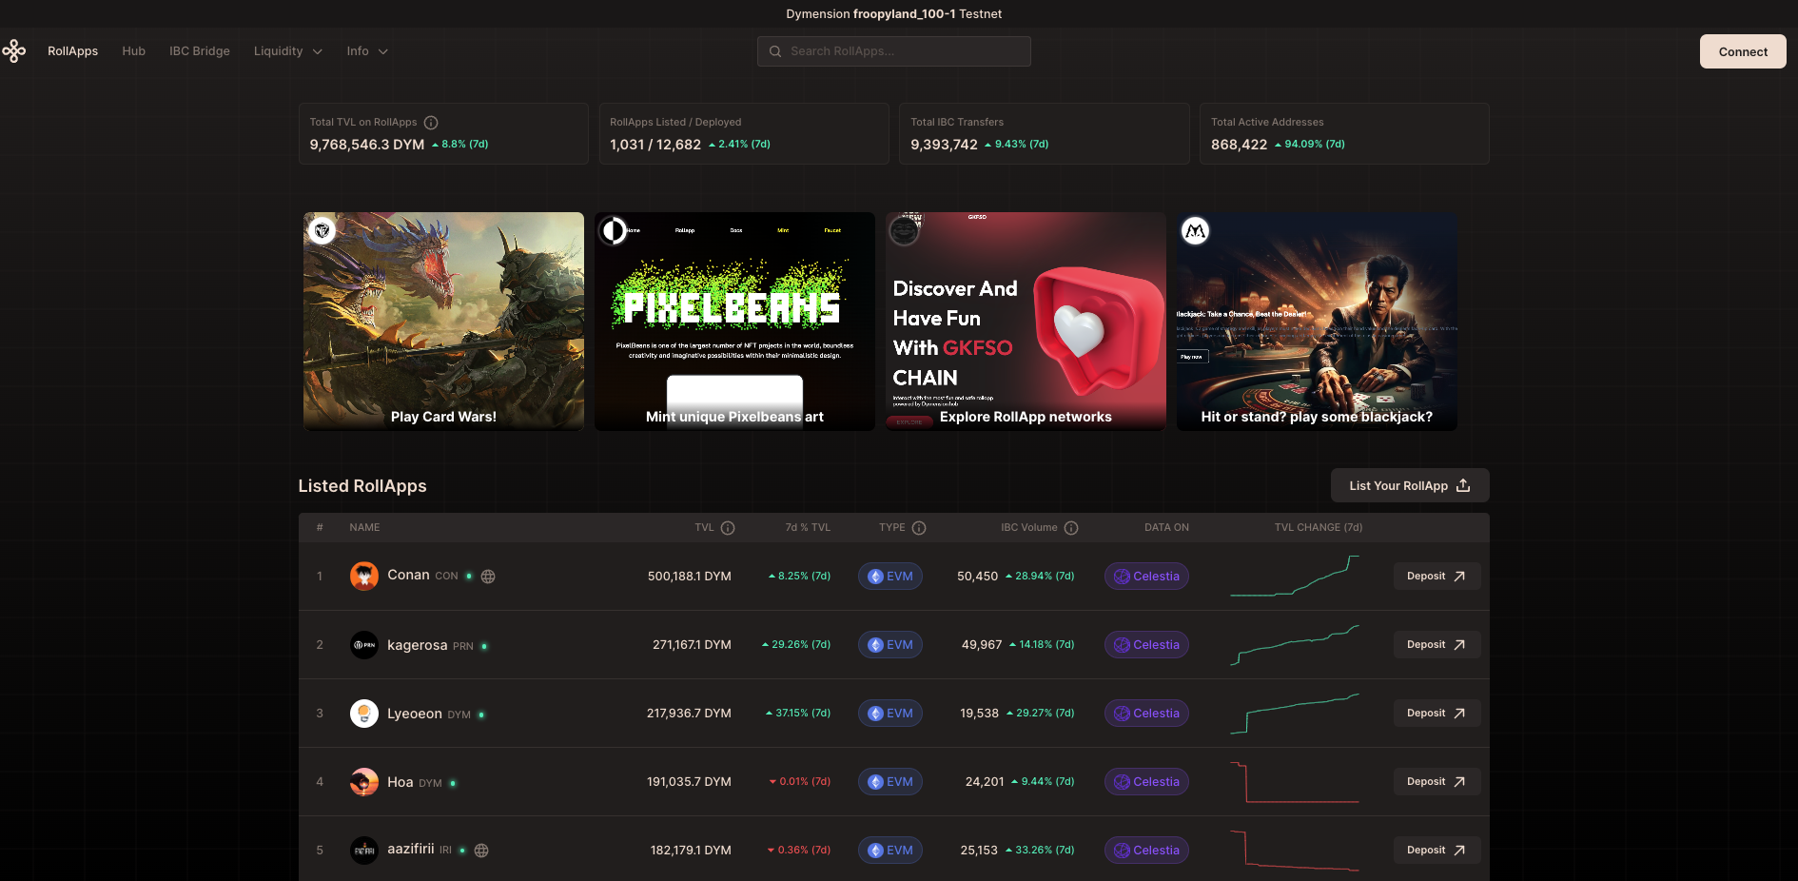Click the info icon next to Total TVL on RollApps
The image size is (1798, 881).
click(431, 122)
